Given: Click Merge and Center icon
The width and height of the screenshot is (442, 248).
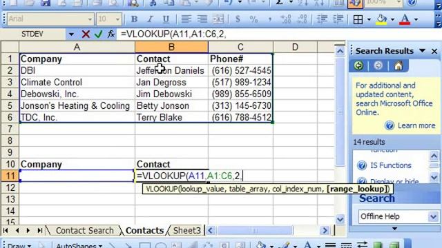Looking at the screenshot, I should [x=218, y=19].
